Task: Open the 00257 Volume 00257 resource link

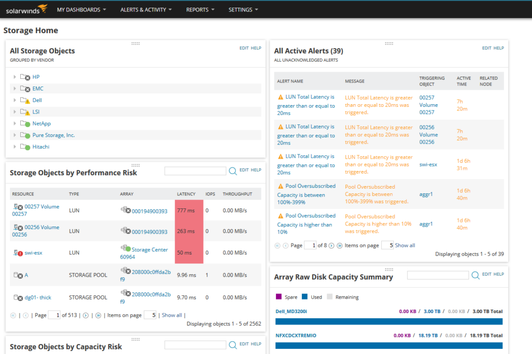Action: [x=36, y=210]
